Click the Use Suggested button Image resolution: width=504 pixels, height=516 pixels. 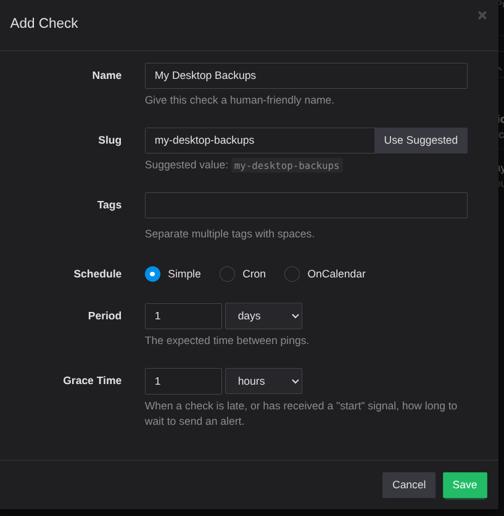pyautogui.click(x=421, y=140)
